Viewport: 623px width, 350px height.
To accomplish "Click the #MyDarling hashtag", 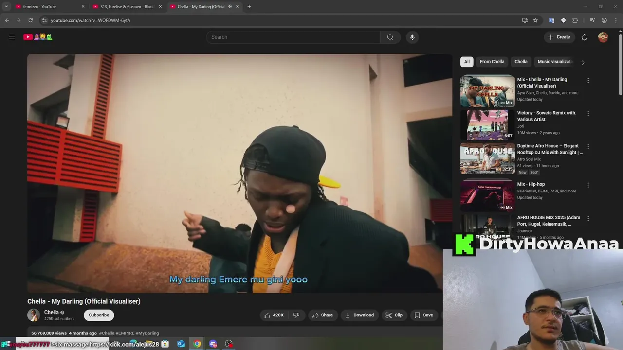I will (x=147, y=333).
